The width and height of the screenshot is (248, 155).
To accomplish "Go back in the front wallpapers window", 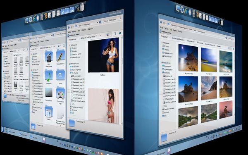I will 69,28.
